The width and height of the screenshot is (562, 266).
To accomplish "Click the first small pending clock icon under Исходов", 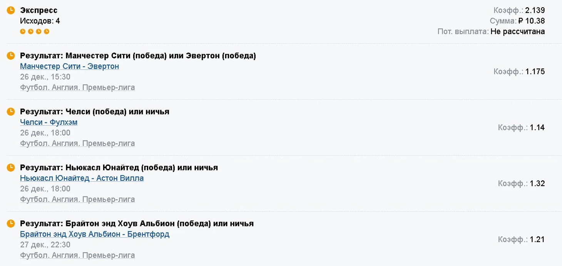I will pos(23,31).
